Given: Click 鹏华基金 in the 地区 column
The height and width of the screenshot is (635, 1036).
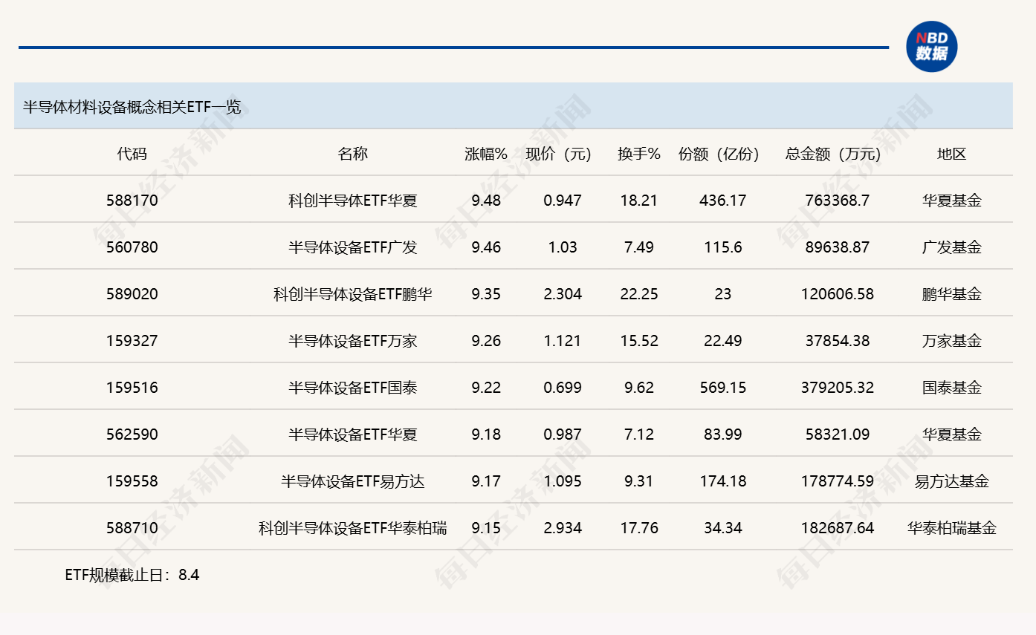Looking at the screenshot, I should click(x=952, y=294).
